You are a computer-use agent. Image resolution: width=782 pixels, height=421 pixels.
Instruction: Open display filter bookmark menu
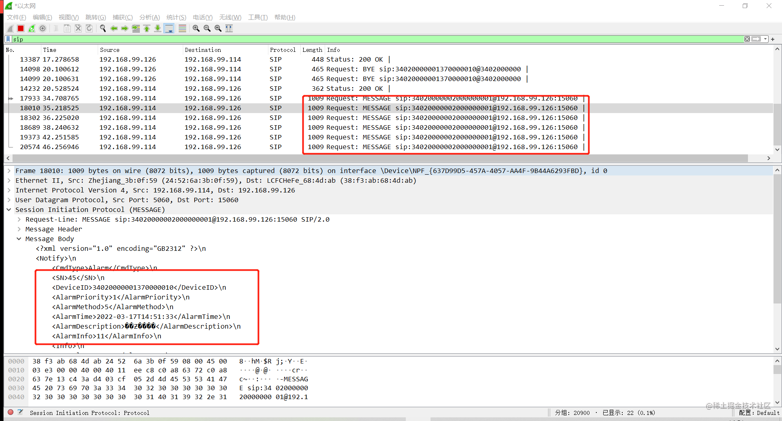[8, 39]
